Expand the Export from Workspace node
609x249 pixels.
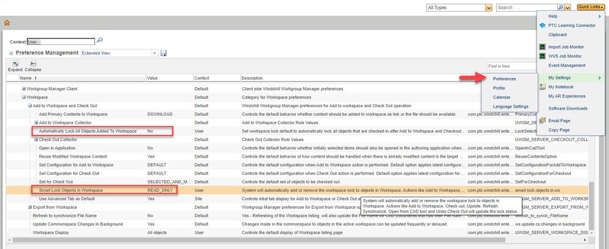coord(29,207)
